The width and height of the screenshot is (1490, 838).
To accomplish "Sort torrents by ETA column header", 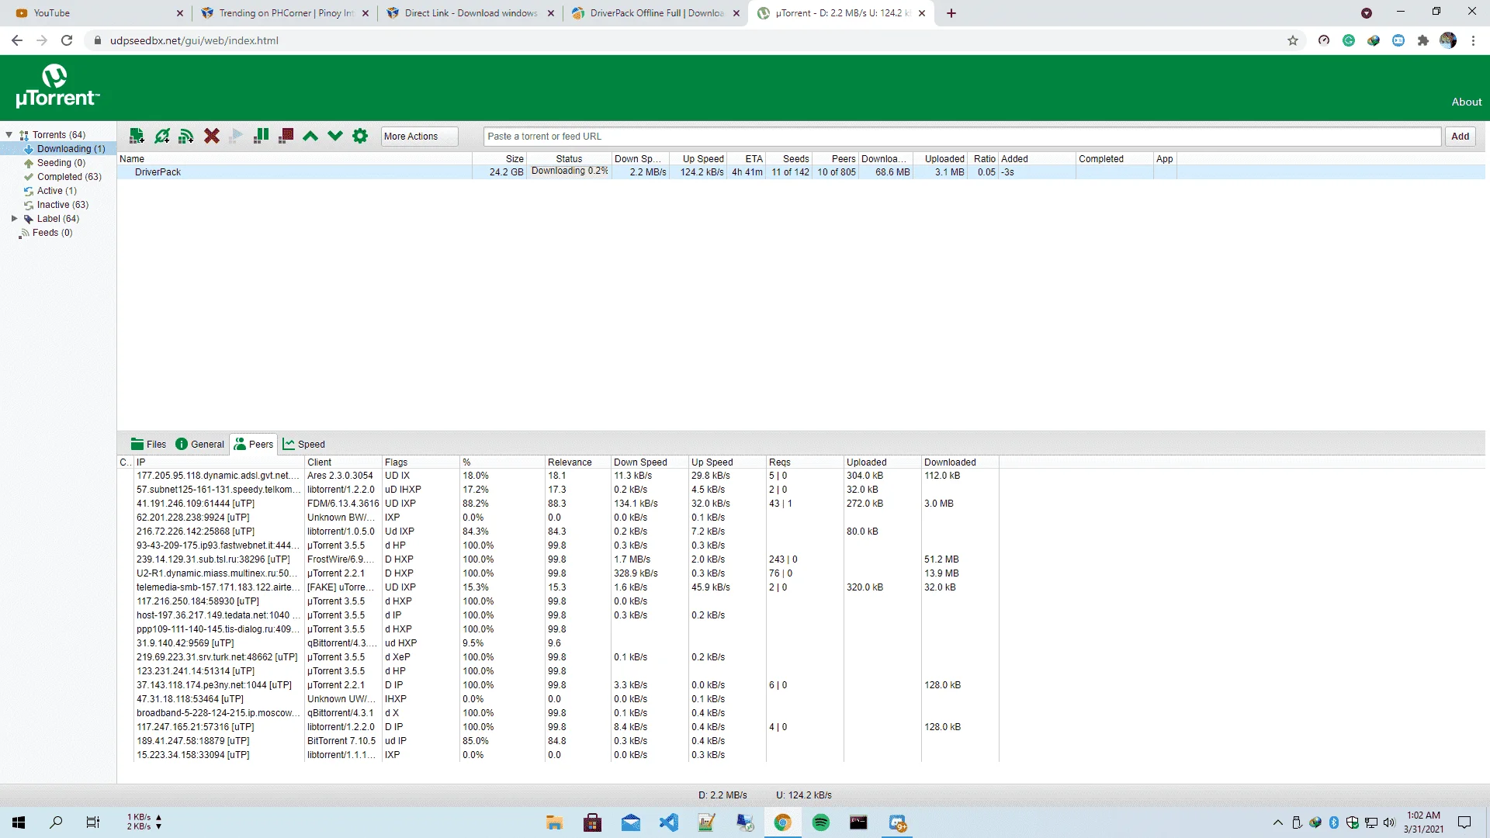I will 746,158.
